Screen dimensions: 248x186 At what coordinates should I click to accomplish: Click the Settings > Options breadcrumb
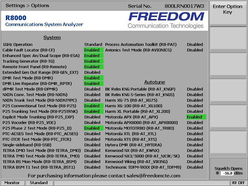pos(27,6)
